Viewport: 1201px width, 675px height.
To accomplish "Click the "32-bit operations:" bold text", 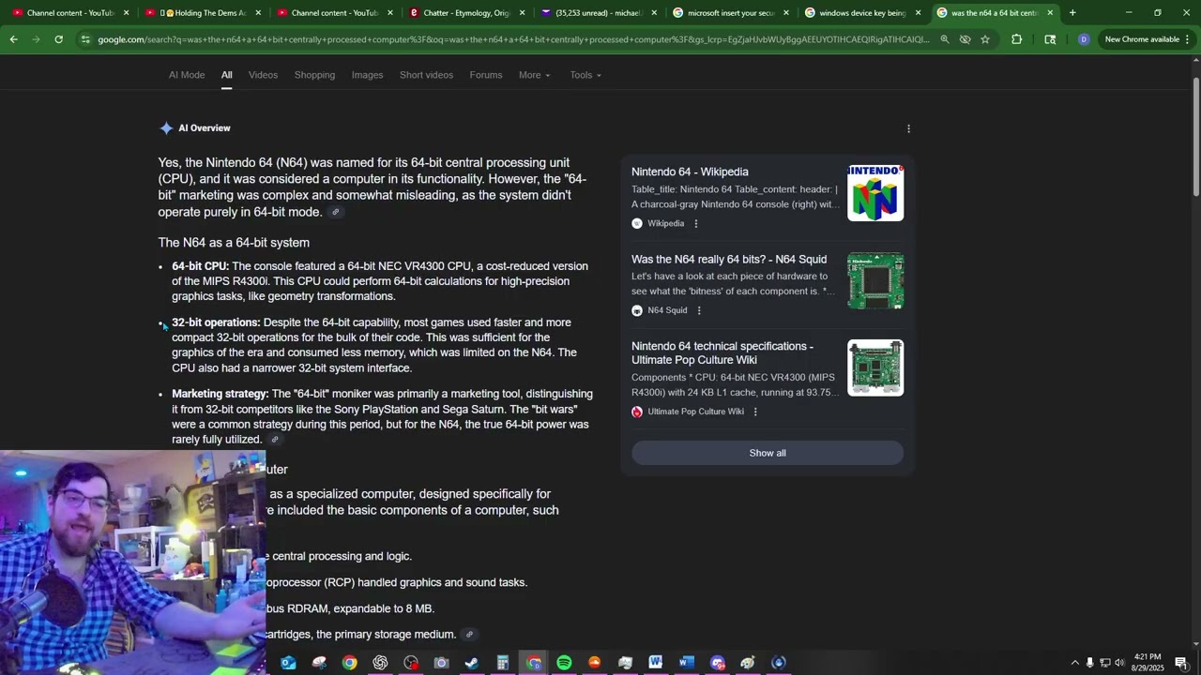I will click(216, 322).
